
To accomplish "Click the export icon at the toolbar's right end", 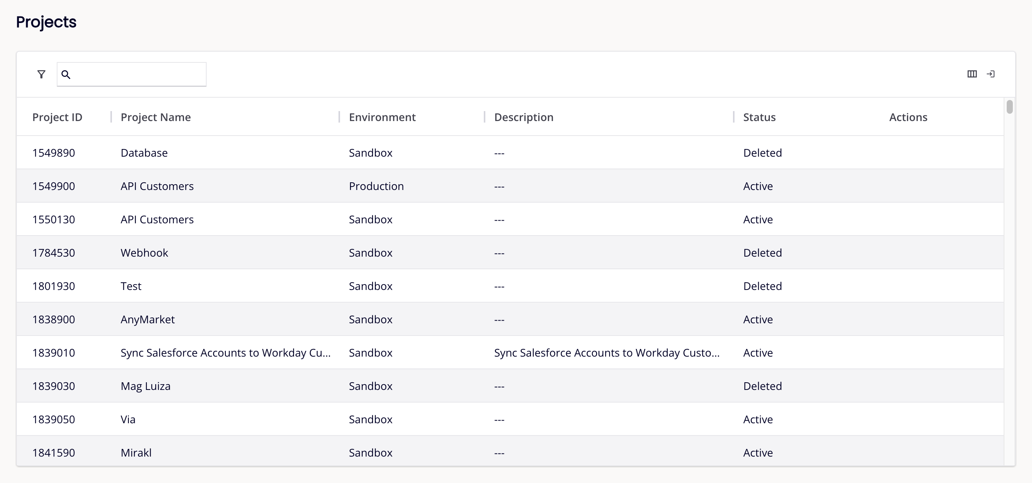I will click(x=991, y=74).
